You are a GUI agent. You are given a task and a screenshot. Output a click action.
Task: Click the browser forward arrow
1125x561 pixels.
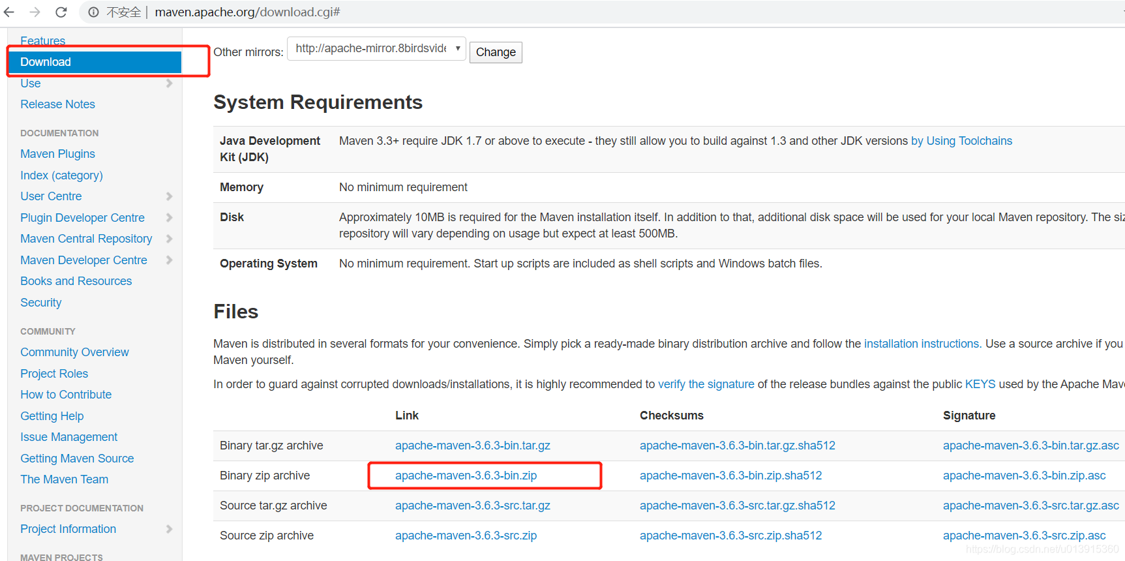coord(35,12)
